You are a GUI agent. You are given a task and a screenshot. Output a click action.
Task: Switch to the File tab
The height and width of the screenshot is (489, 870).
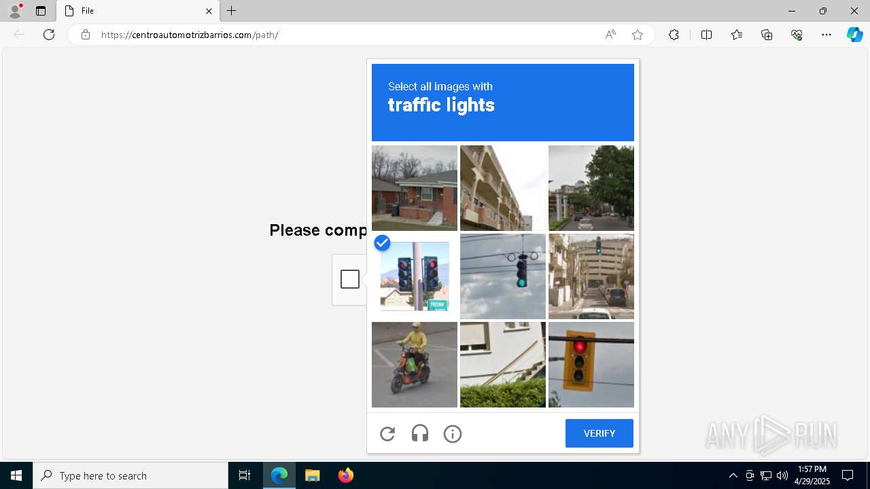[138, 11]
